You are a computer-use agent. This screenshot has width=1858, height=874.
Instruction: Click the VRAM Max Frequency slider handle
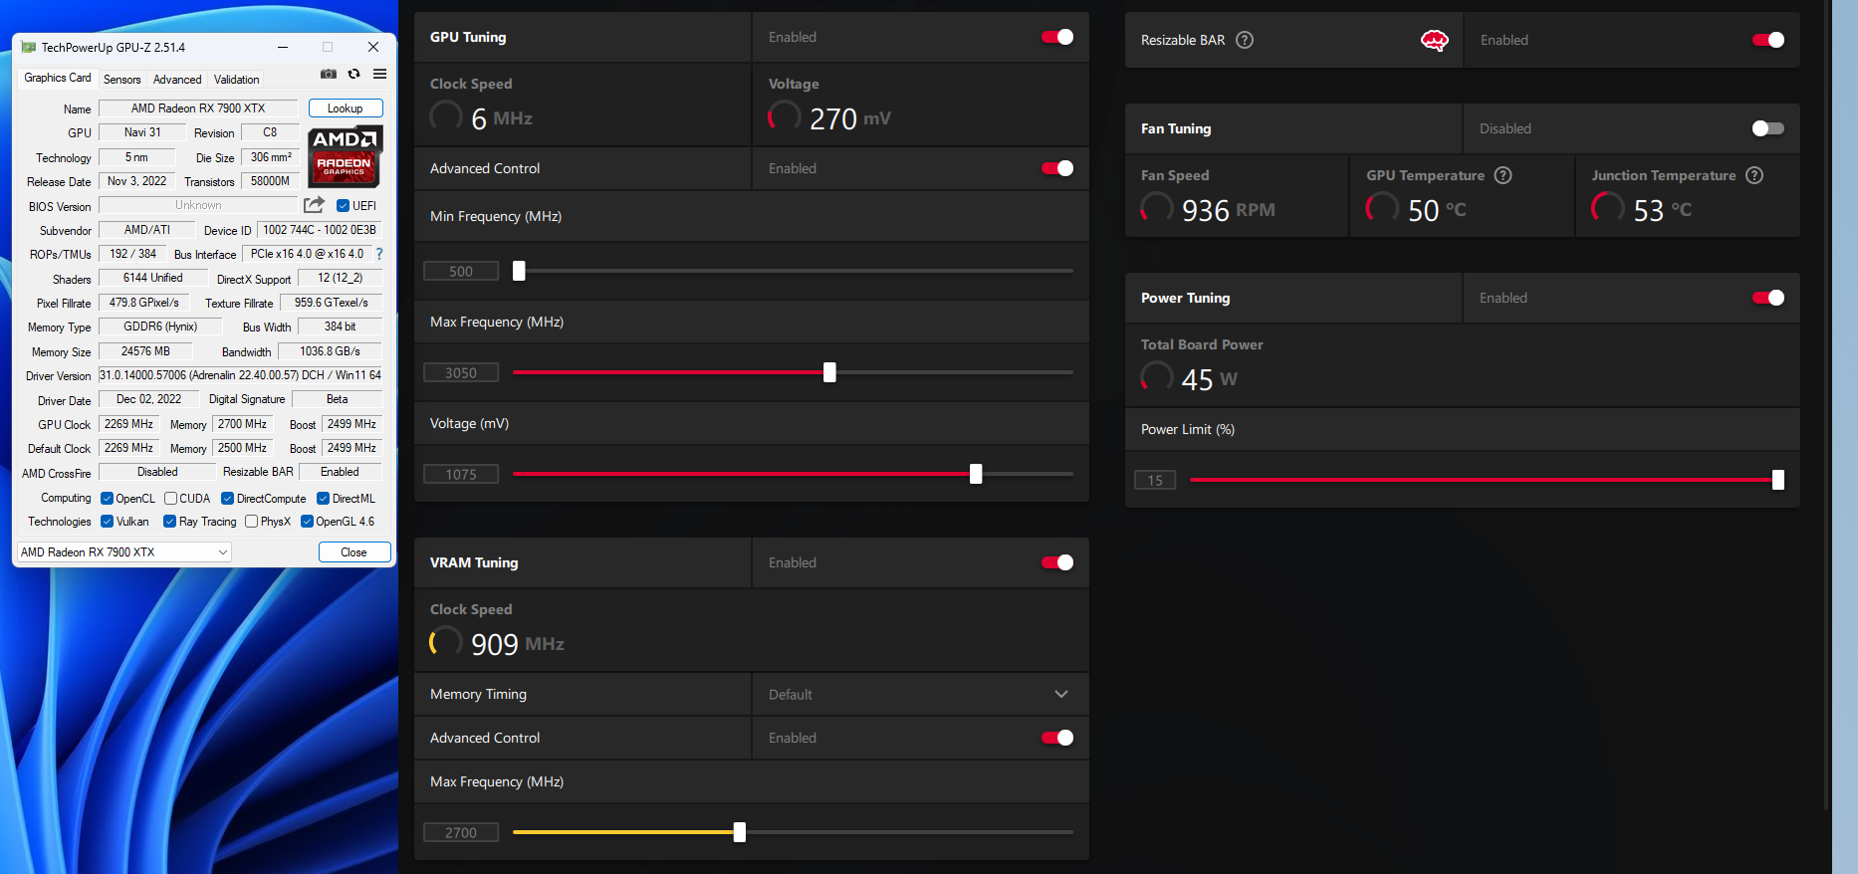point(740,832)
